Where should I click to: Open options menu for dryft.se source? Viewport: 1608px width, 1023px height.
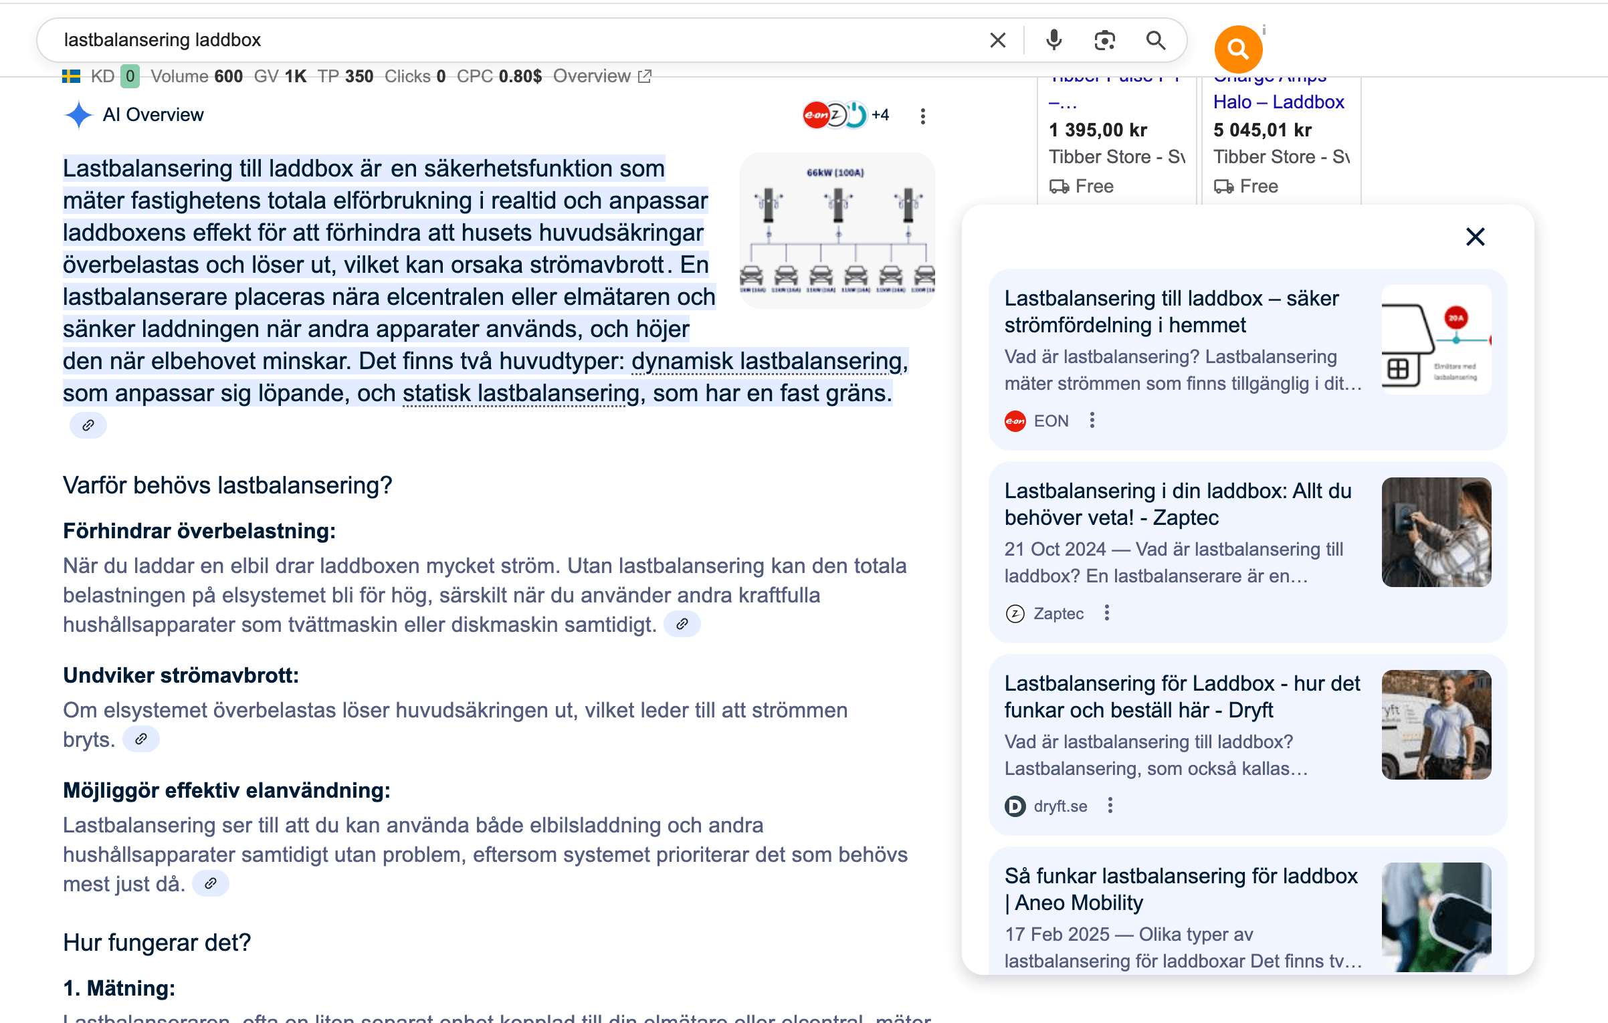1110,806
